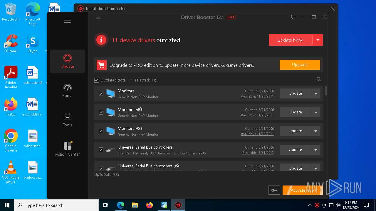The width and height of the screenshot is (376, 211).
Task: Open Edge from the taskbar
Action: pyautogui.click(x=121, y=205)
